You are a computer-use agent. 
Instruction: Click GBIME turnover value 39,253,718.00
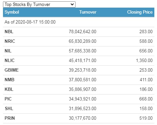[x=82, y=70]
